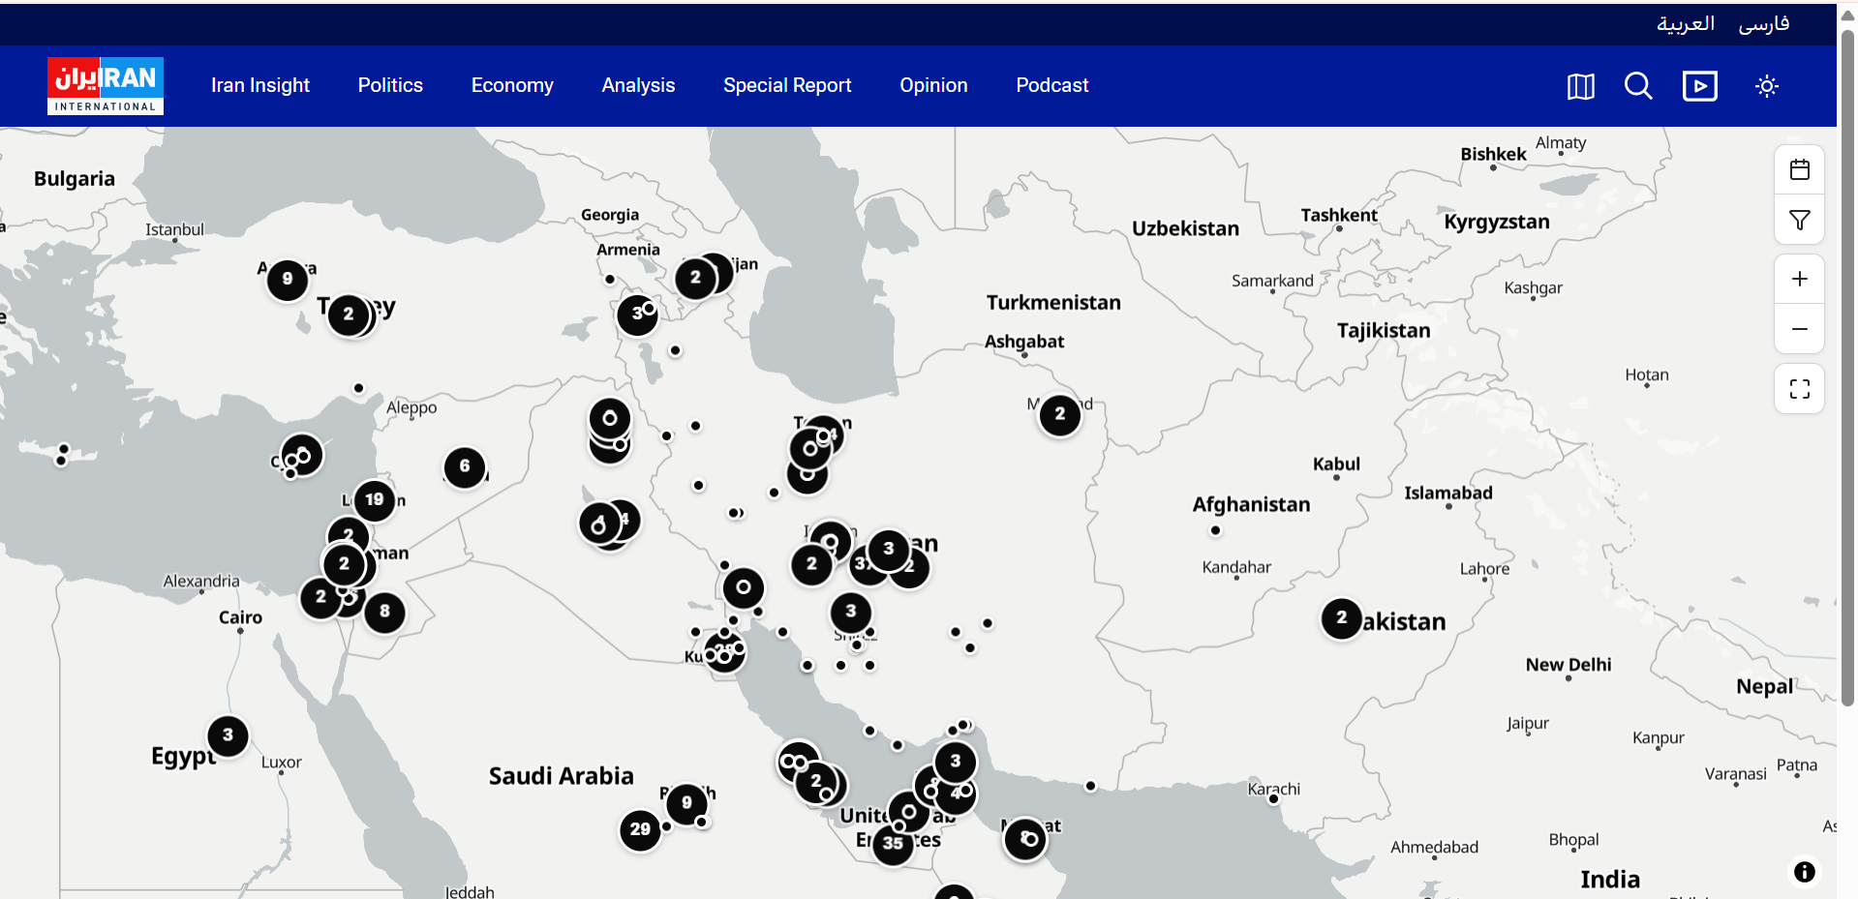Viewport: 1858px width, 899px height.
Task: Switch site language to العربية
Action: tap(1685, 23)
